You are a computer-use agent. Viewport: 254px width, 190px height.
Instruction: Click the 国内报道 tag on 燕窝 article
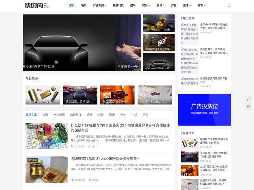pyautogui.click(x=32, y=160)
